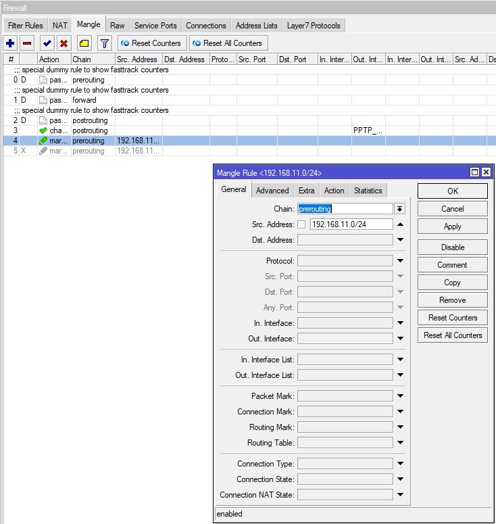Screen dimensions: 496x524
Task: Click passthrough icon in rule 0 row
Action: [43, 80]
